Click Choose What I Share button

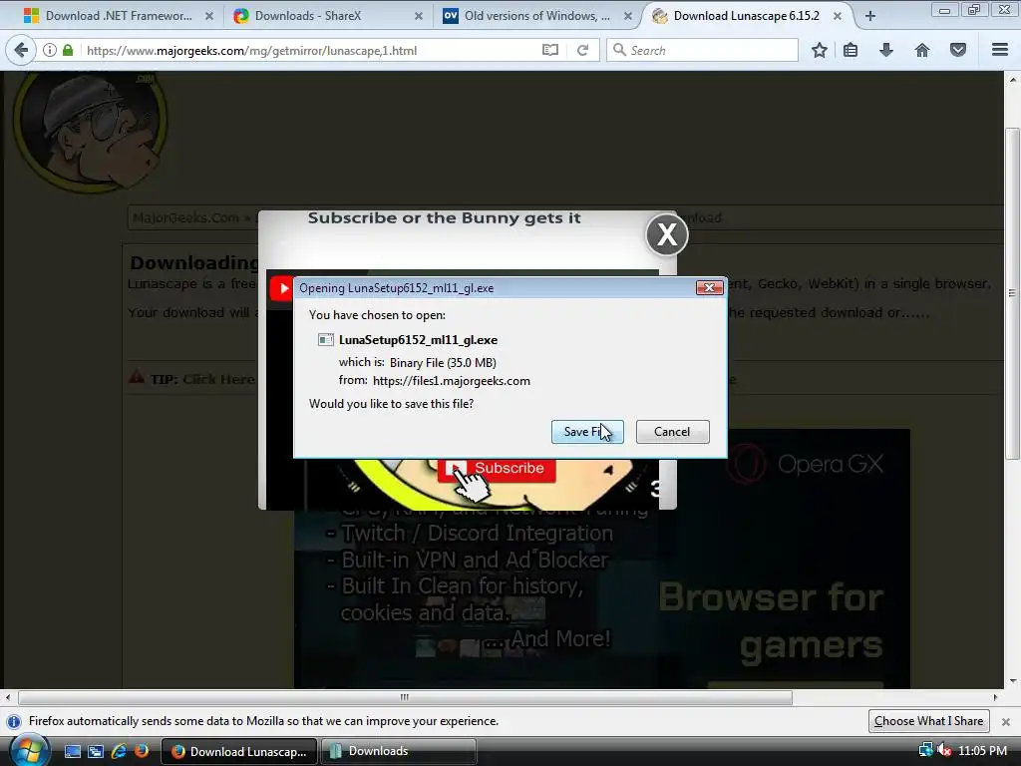pos(928,721)
